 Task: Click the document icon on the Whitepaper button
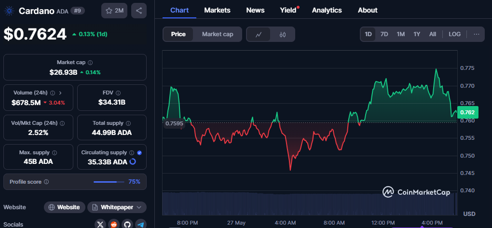coord(95,207)
